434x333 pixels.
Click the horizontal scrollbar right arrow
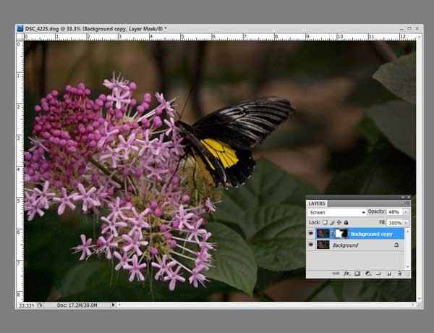tap(413, 305)
